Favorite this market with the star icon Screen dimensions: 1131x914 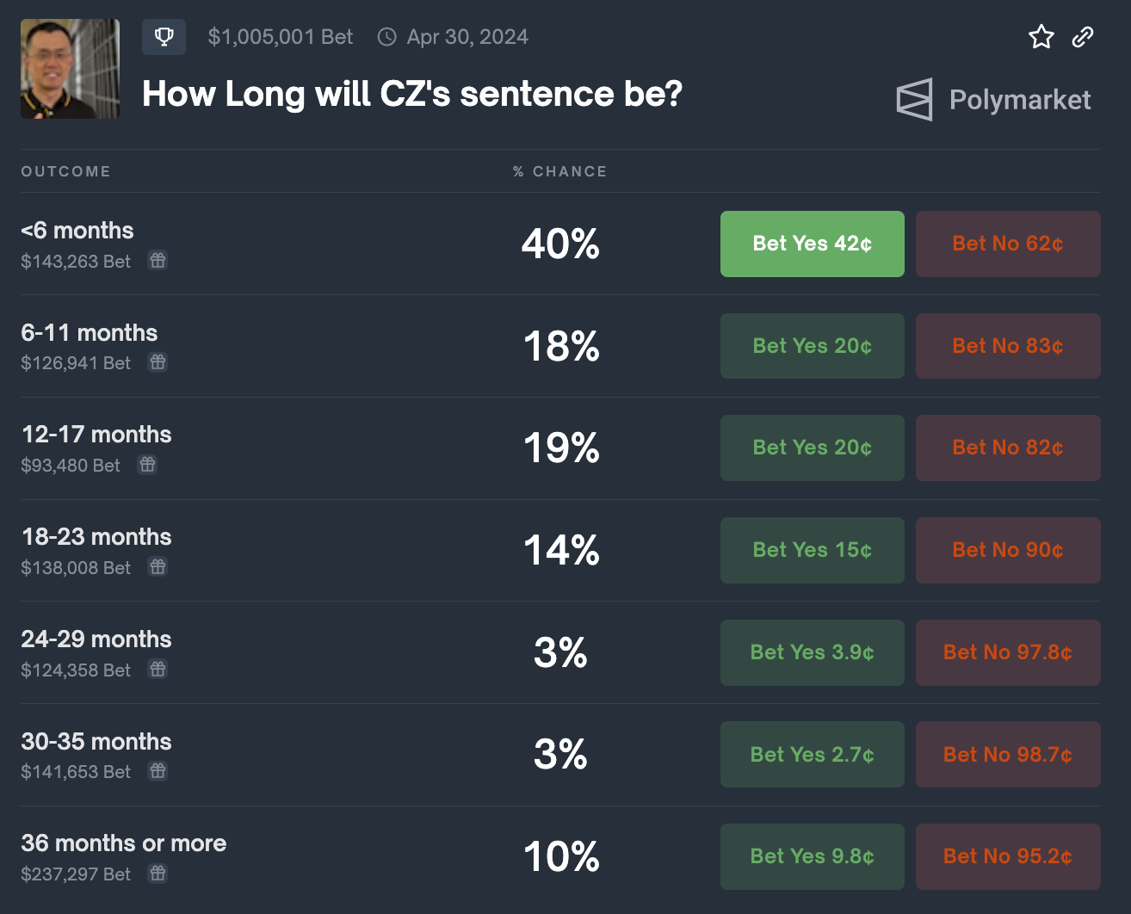(1041, 37)
